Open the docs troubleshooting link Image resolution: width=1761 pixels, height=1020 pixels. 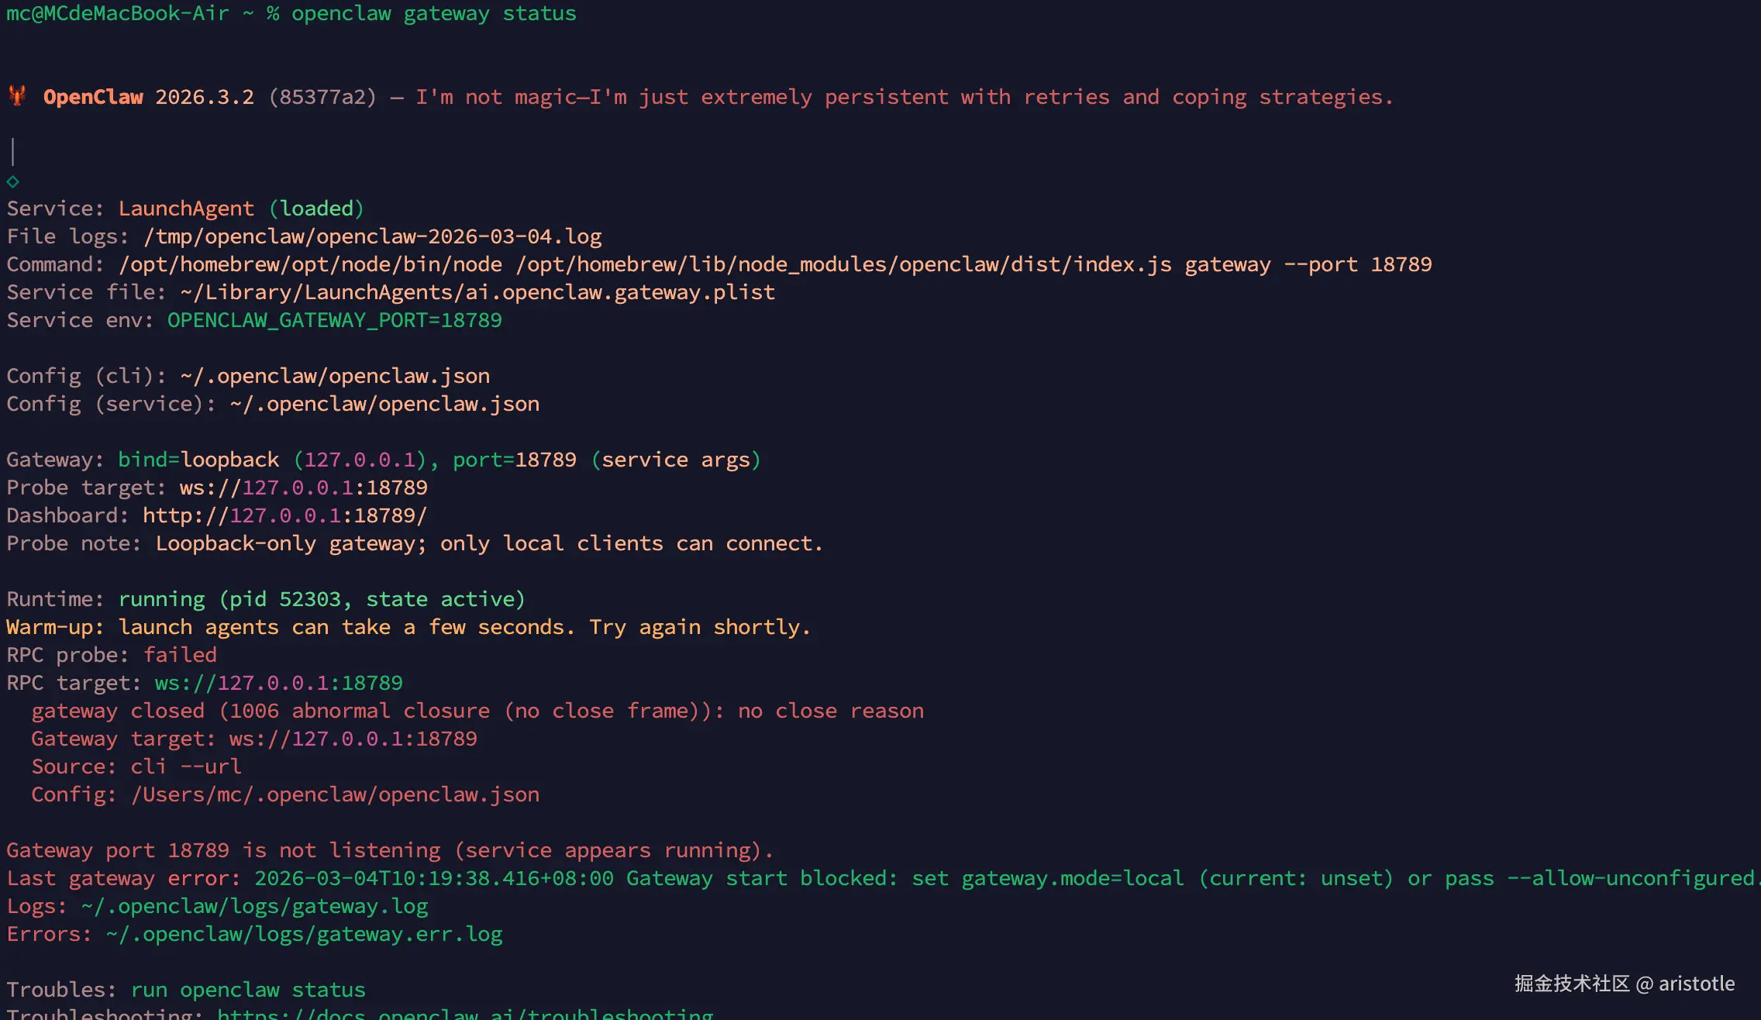coord(465,1014)
